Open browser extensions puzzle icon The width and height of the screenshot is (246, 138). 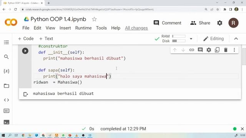224,9
